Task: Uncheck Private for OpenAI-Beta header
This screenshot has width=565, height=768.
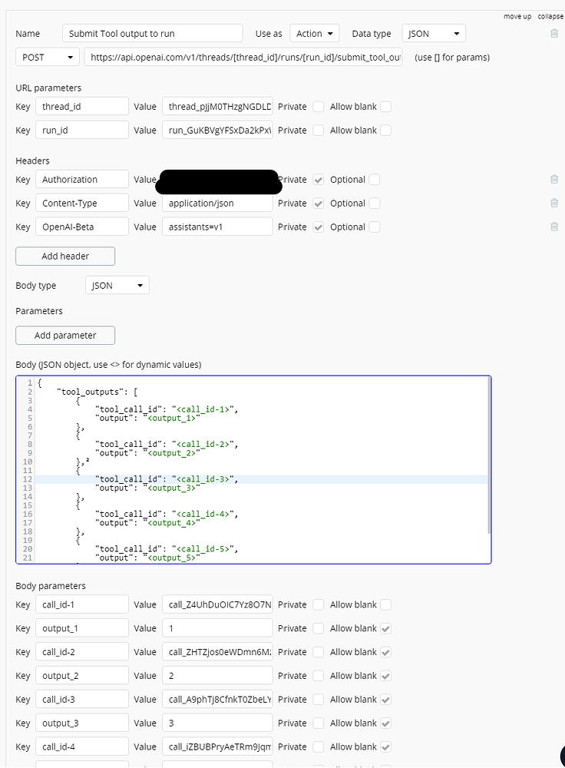Action: [x=319, y=227]
